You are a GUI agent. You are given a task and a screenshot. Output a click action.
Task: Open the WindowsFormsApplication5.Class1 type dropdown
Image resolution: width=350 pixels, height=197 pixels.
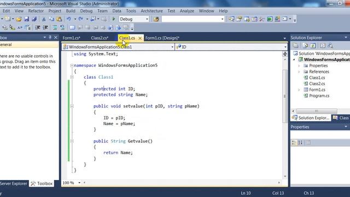pos(172,47)
